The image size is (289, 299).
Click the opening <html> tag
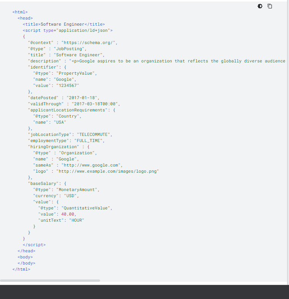(20, 12)
